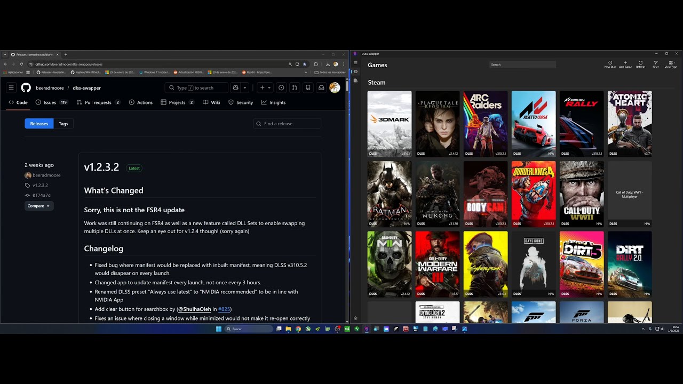683x384 pixels.
Task: Toggle DLSS Swapper navigation hamburger menu
Action: (355, 63)
